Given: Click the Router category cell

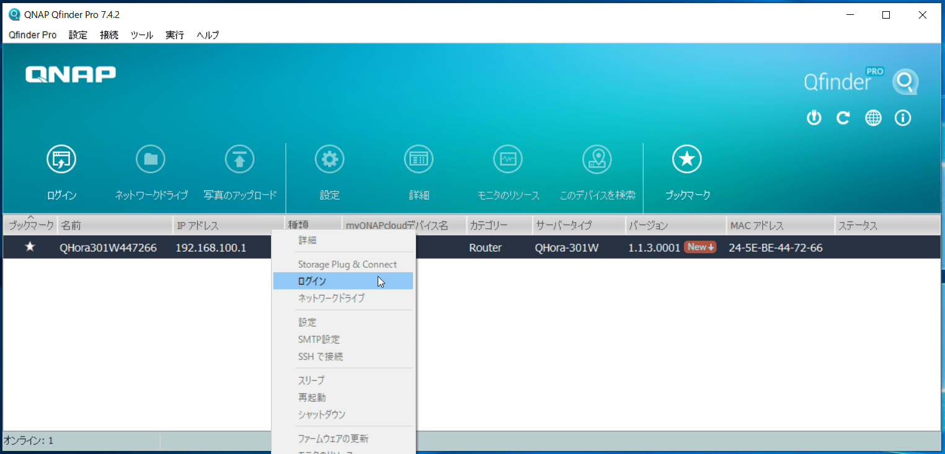Looking at the screenshot, I should 486,248.
